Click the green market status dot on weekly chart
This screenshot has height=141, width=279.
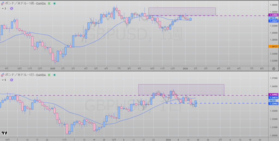(54, 4)
